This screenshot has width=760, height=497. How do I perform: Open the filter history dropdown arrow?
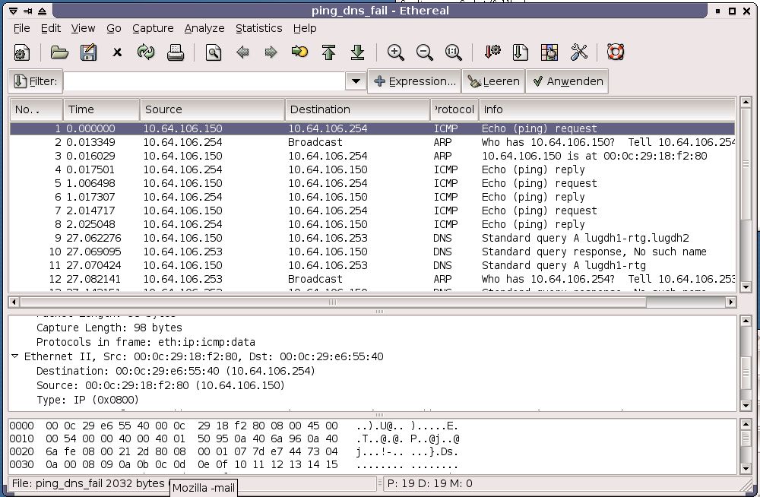[356, 81]
